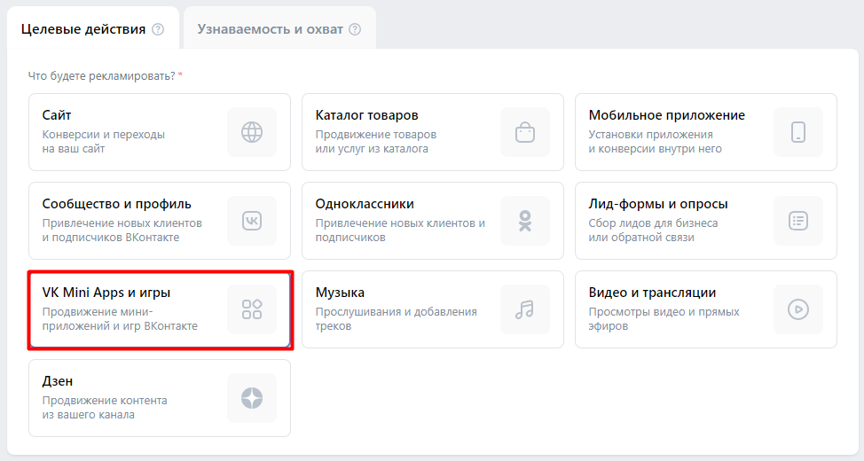Click the Одноклассники logo icon
This screenshot has width=864, height=461.
525,221
